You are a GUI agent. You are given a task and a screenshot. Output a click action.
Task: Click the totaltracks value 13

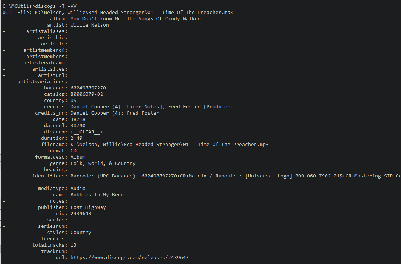click(x=74, y=245)
